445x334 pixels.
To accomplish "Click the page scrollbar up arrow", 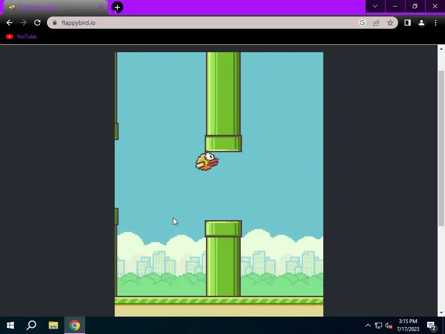I will [x=441, y=49].
